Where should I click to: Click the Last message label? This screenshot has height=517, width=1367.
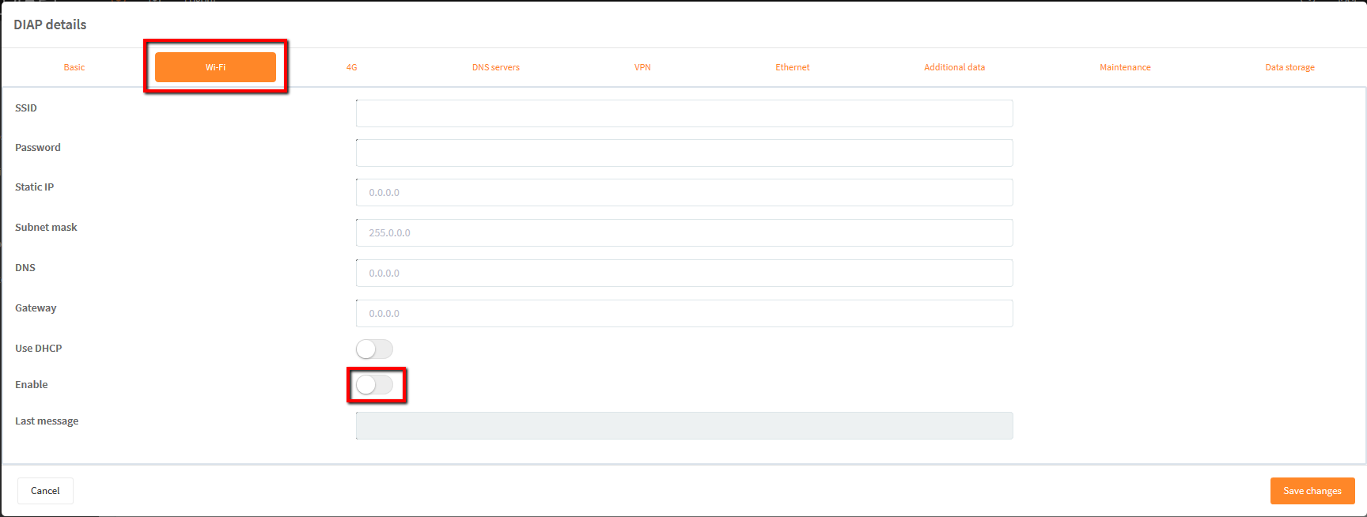point(47,421)
